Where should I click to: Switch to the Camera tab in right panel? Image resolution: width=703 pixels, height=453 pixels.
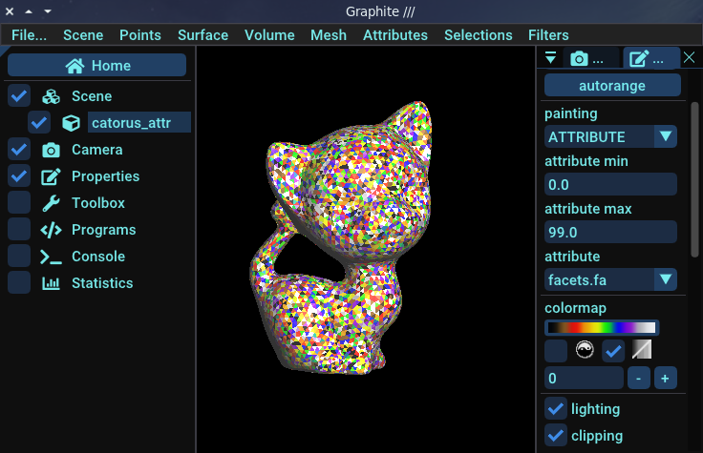tap(586, 59)
